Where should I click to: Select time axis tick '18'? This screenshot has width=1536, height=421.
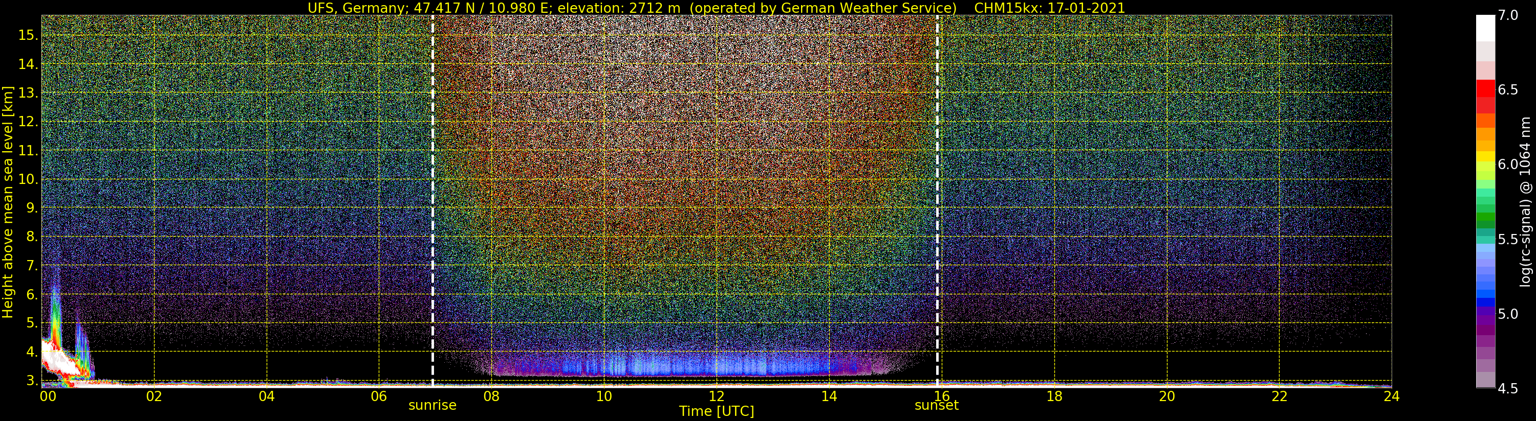pyautogui.click(x=1054, y=396)
